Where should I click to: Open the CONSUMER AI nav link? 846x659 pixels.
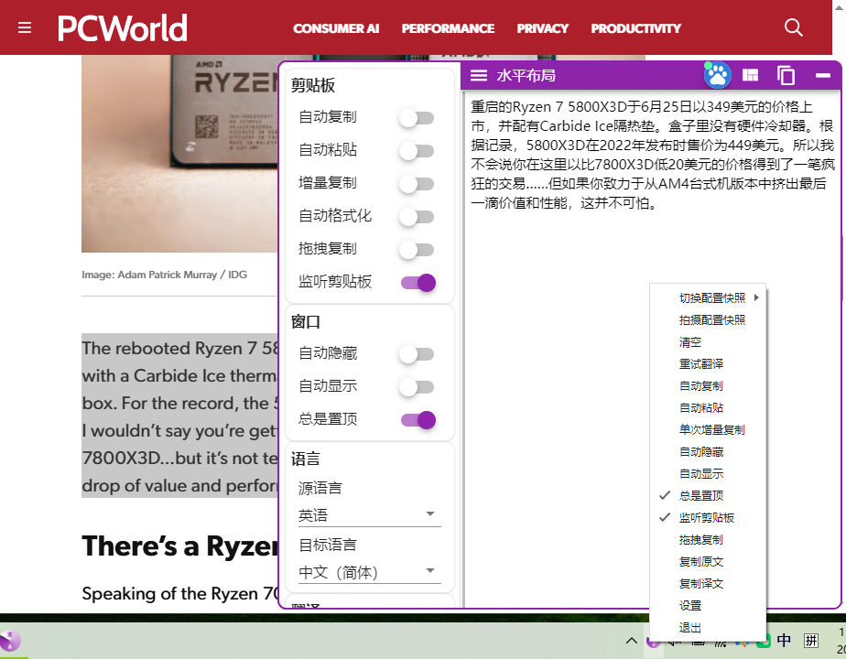click(336, 28)
